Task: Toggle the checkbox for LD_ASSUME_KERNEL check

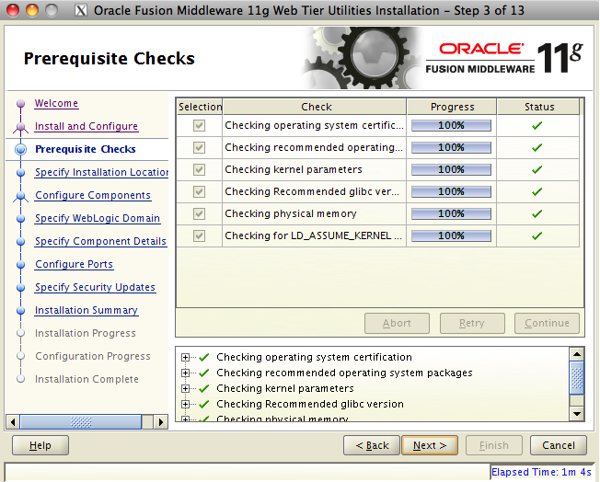Action: click(x=200, y=236)
